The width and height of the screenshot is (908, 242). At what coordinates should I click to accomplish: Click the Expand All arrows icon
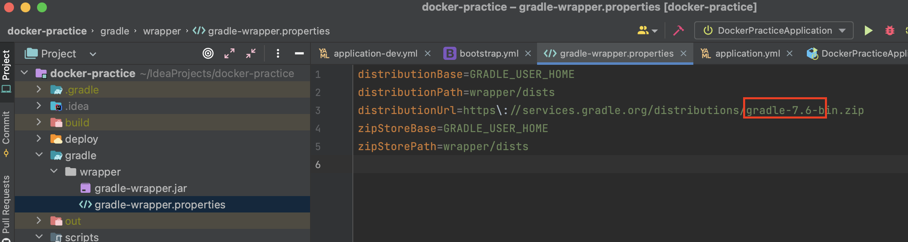coord(229,53)
